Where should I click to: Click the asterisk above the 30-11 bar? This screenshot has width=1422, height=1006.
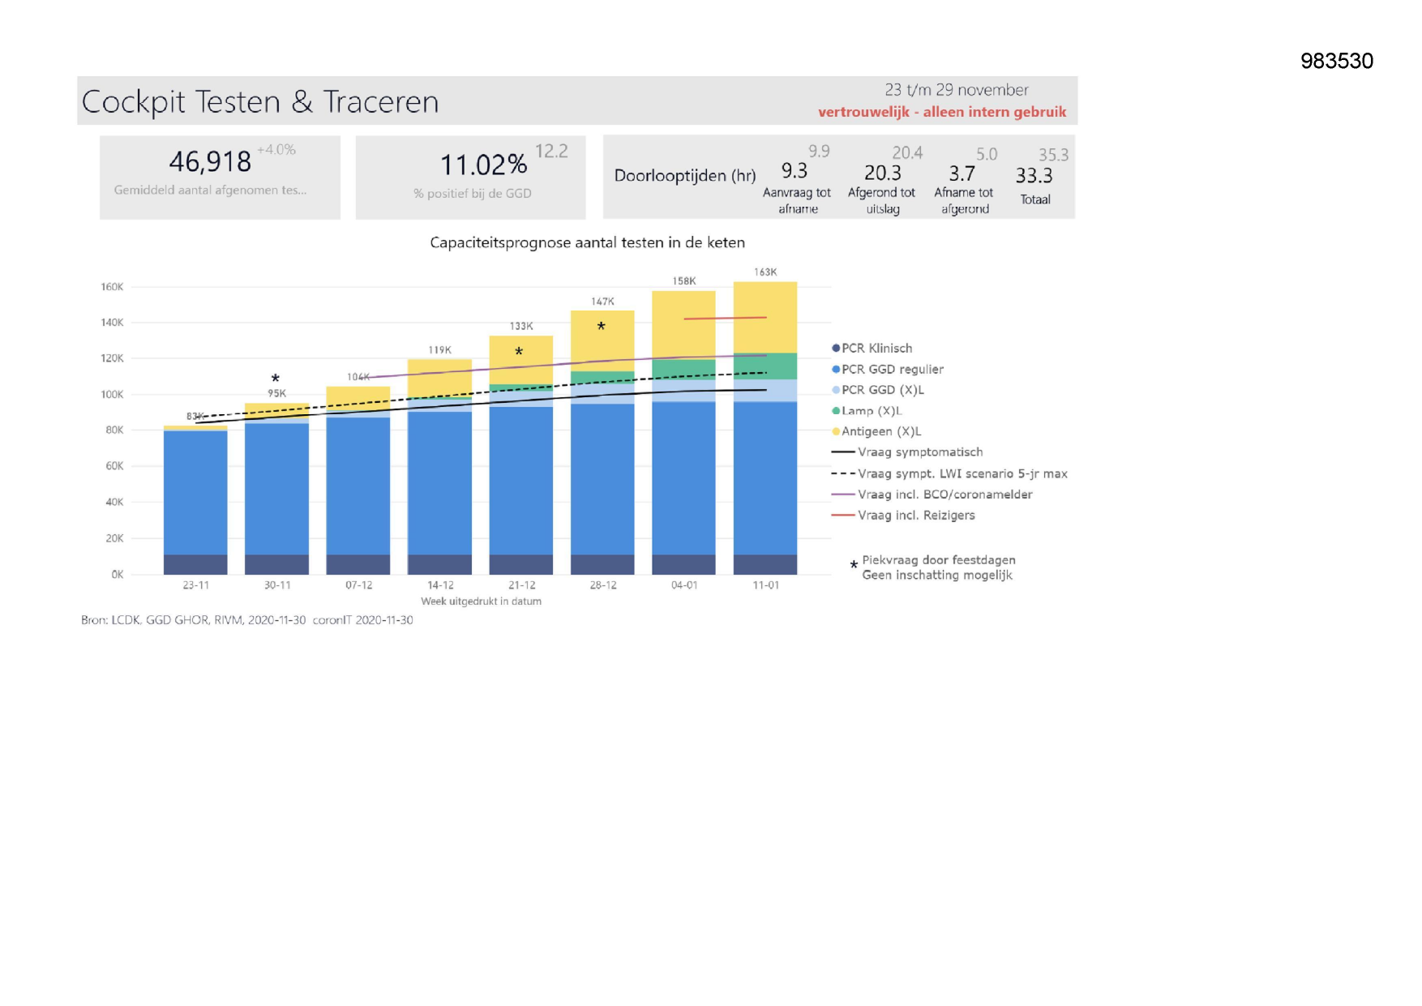click(x=276, y=379)
